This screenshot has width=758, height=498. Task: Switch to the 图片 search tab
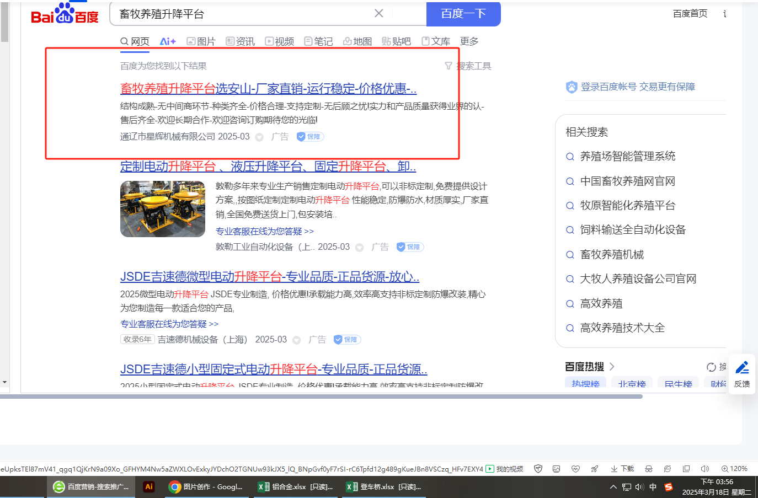tap(201, 41)
